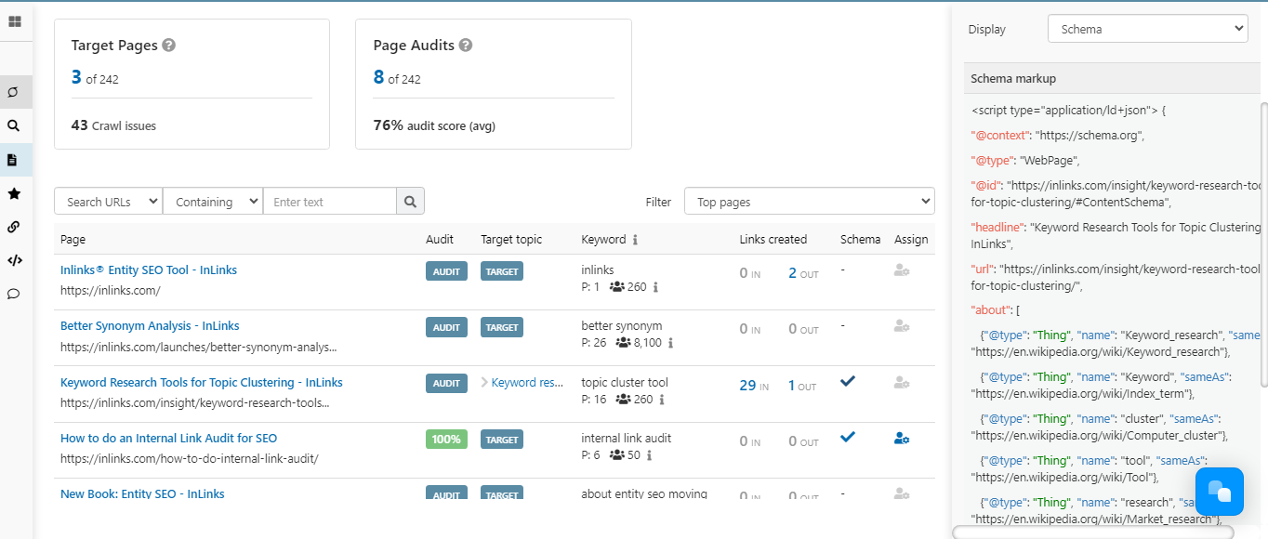Screen dimensions: 1268x539
Task: Click 29 IN links count
Action: pos(754,386)
